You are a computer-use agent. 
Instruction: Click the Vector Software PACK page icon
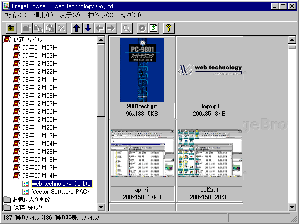point(26,192)
